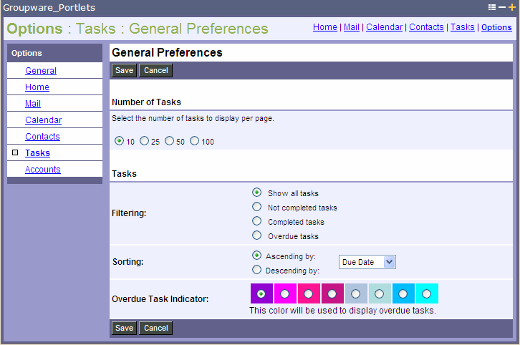This screenshot has height=345, width=520.
Task: Click the square marker beside Tasks
Action: pyautogui.click(x=15, y=152)
